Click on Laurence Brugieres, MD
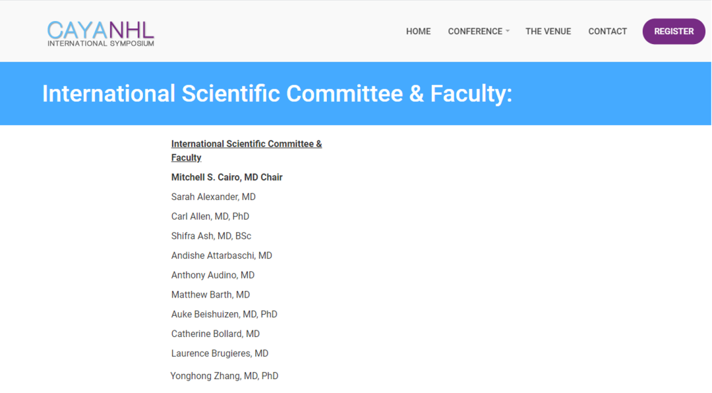The image size is (712, 393). (220, 353)
